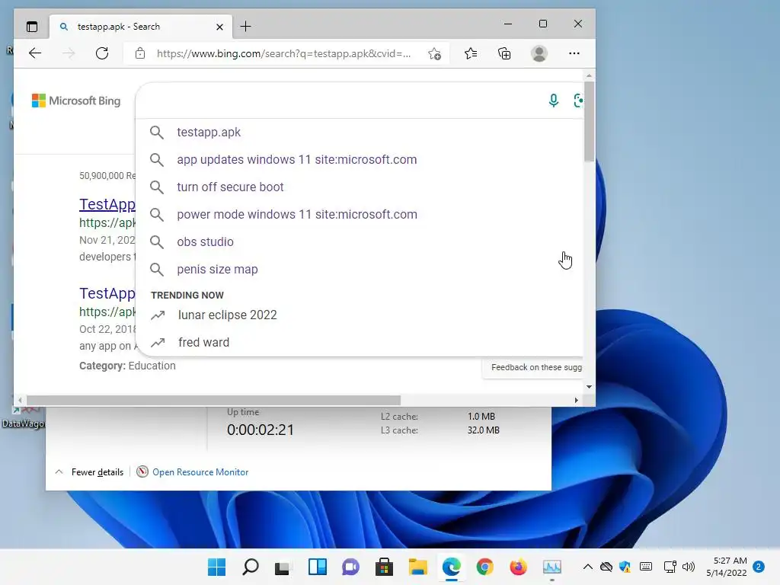Switch to Microsoft Edge on taskbar
780x585 pixels.
tap(451, 567)
